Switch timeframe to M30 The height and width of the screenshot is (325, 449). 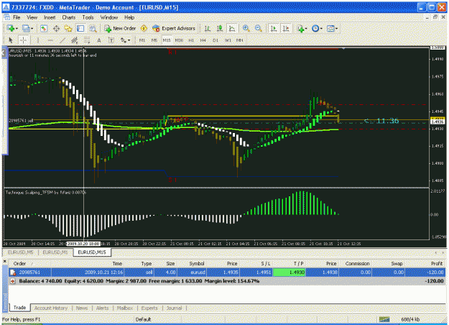[x=179, y=40]
